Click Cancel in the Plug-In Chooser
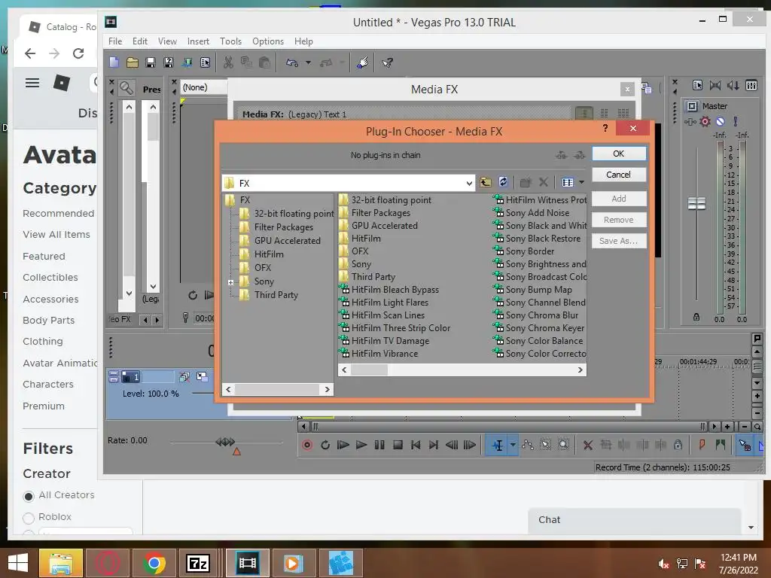The height and width of the screenshot is (578, 771). click(619, 175)
